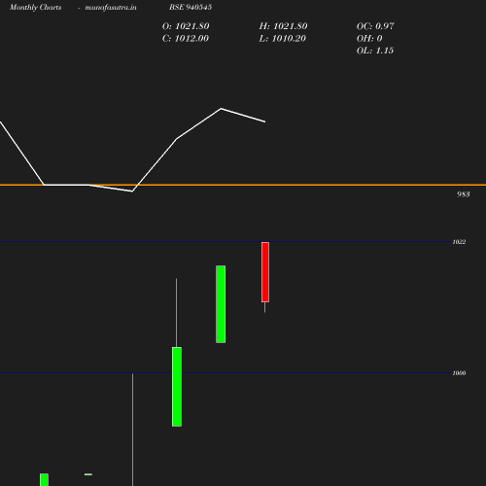Screen dimensions: 486x486
Task: Click the tallest green candle below the red one
Action: 221,304
